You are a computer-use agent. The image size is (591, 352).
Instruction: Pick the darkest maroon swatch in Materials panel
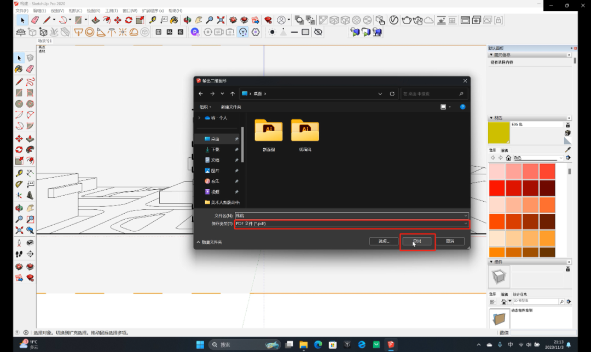[547, 188]
